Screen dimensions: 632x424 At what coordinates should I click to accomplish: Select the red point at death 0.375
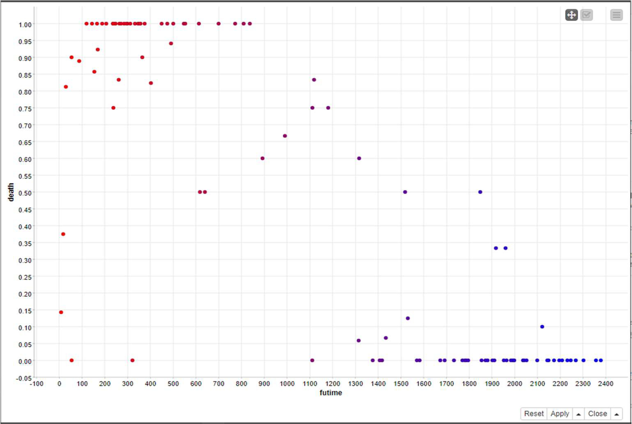[x=63, y=234]
